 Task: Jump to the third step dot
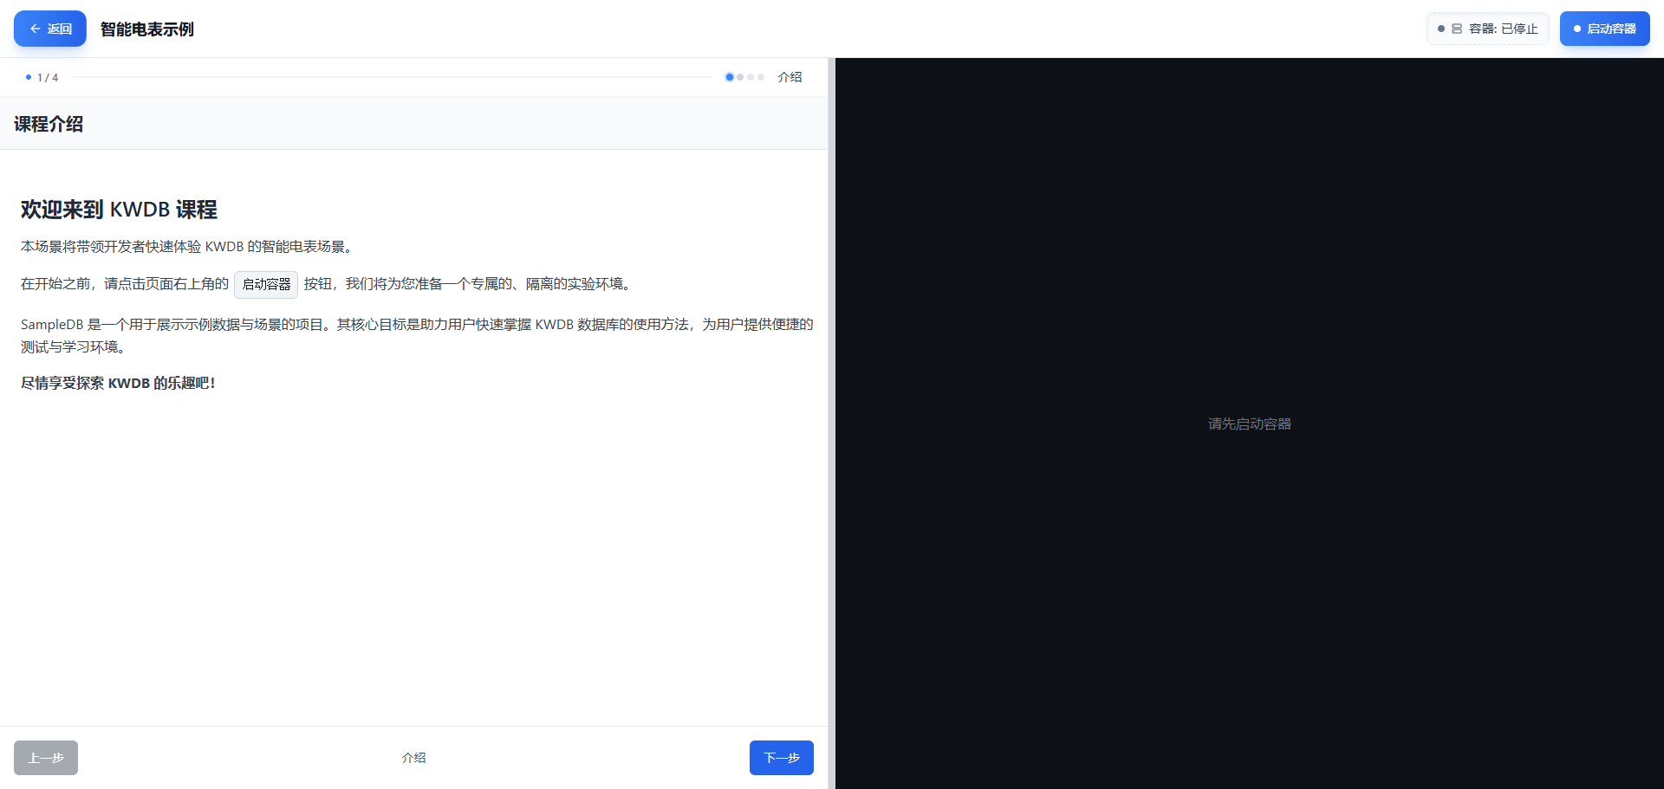click(751, 77)
